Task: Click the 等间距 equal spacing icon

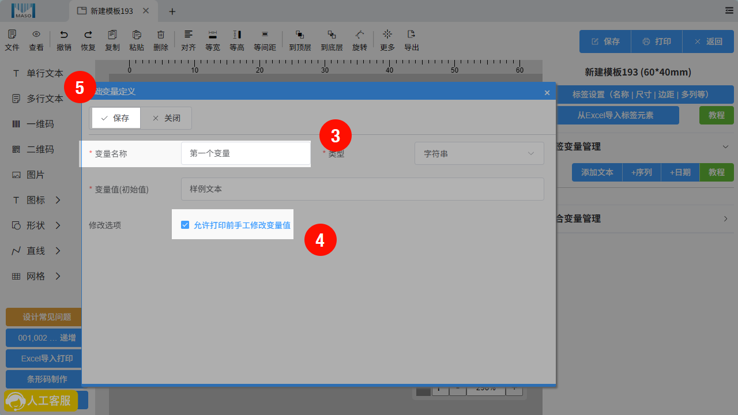Action: coord(265,35)
